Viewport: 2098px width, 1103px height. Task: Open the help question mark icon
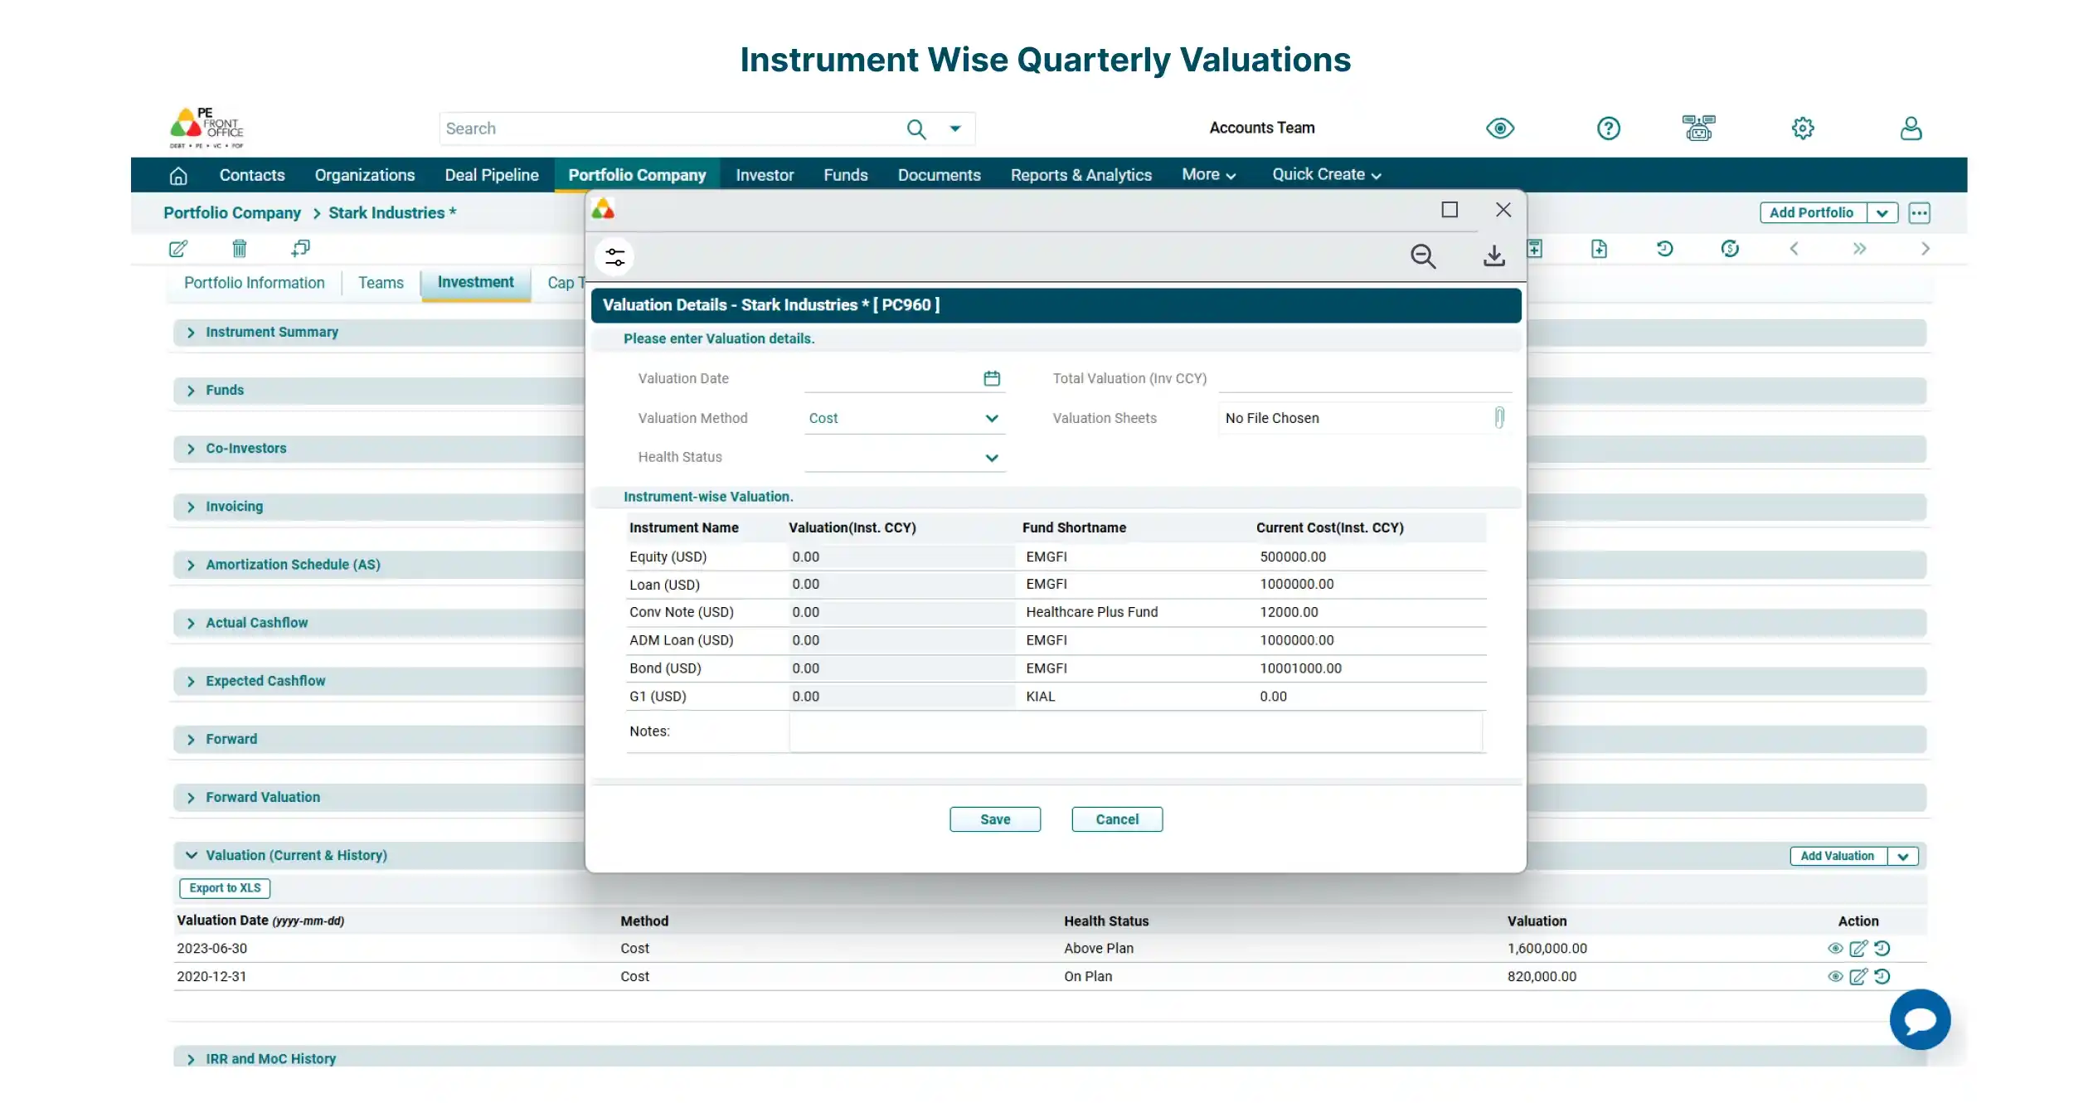click(1609, 129)
